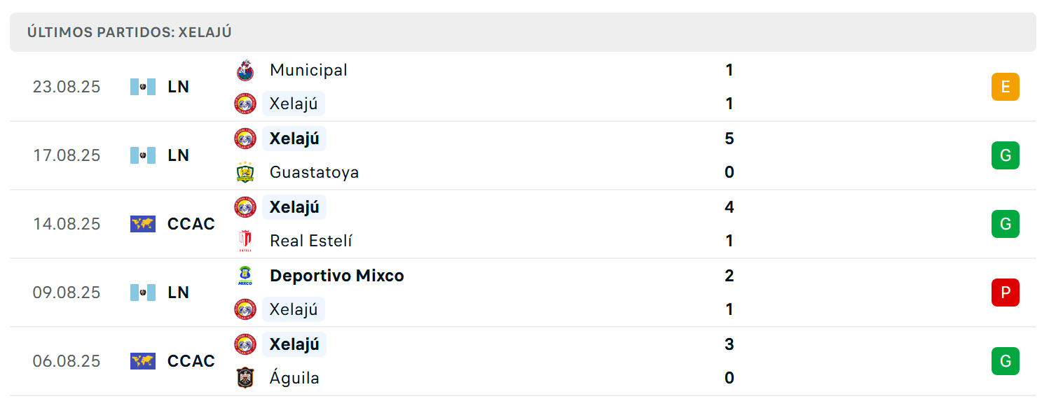Viewport: 1049px width, 408px height.
Task: Click the Municipal team crest icon
Action: pos(245,70)
